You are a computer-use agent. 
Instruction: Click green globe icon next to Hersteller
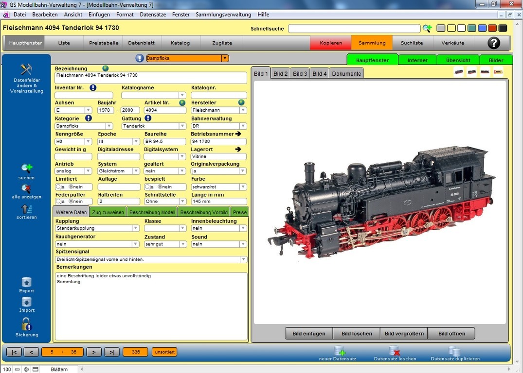241,102
